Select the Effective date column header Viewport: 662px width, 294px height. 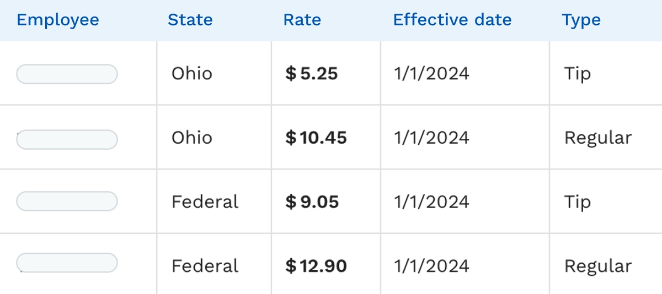click(x=452, y=20)
